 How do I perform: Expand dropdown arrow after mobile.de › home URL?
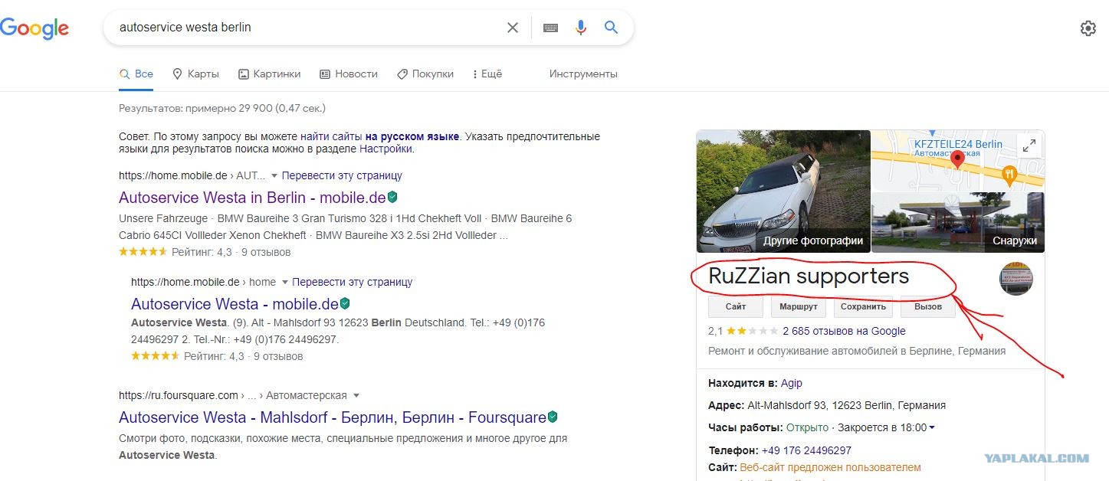(x=285, y=283)
